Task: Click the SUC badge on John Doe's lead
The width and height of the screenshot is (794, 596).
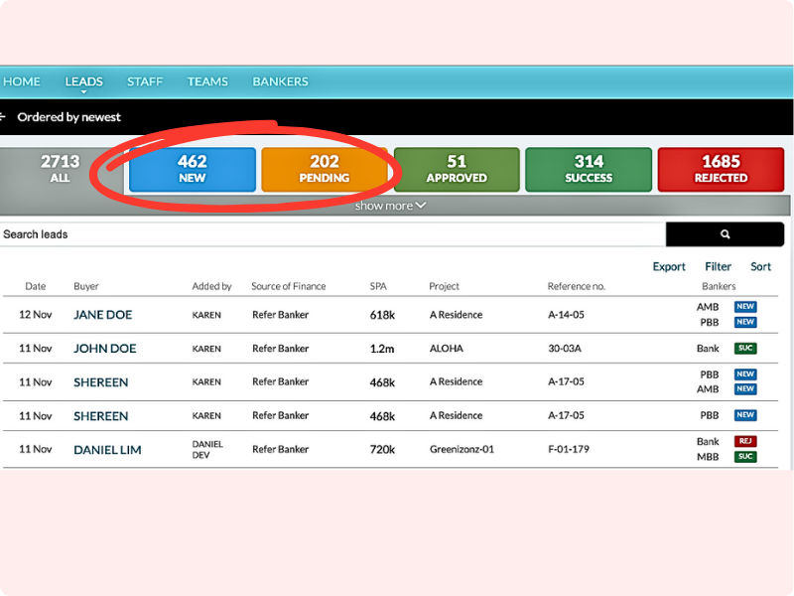Action: coord(744,349)
